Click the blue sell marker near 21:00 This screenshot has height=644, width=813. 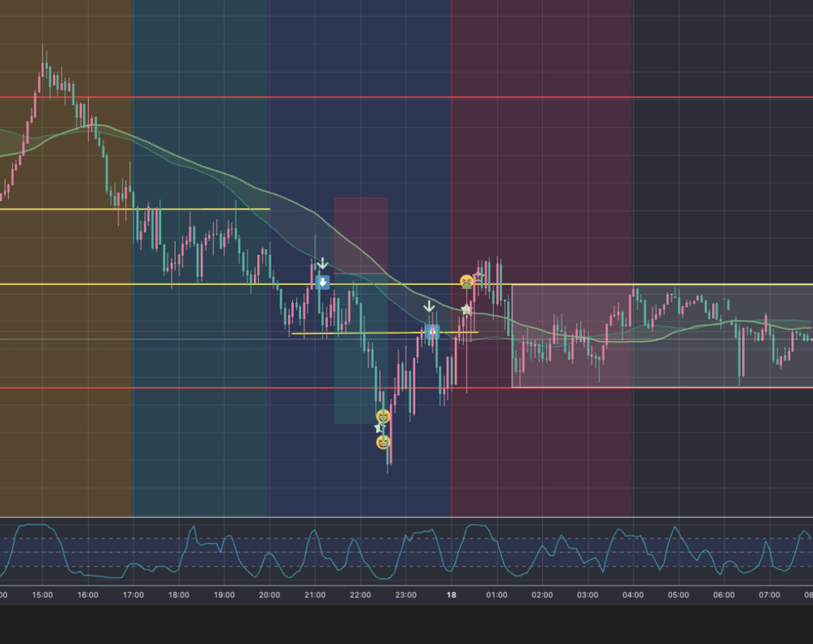point(322,282)
